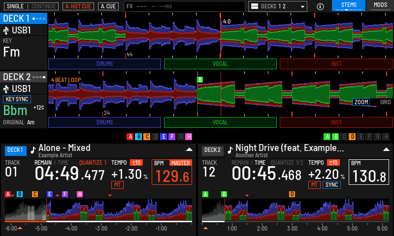This screenshot has width=394, height=236.
Task: Toggle Deck 2 SYNC indicator
Action: 331,185
